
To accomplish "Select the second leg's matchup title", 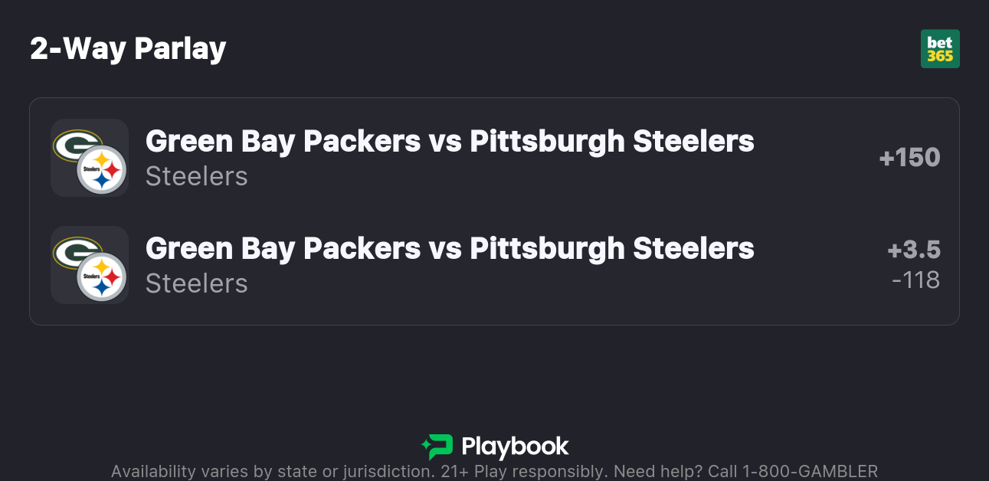I will (x=450, y=248).
